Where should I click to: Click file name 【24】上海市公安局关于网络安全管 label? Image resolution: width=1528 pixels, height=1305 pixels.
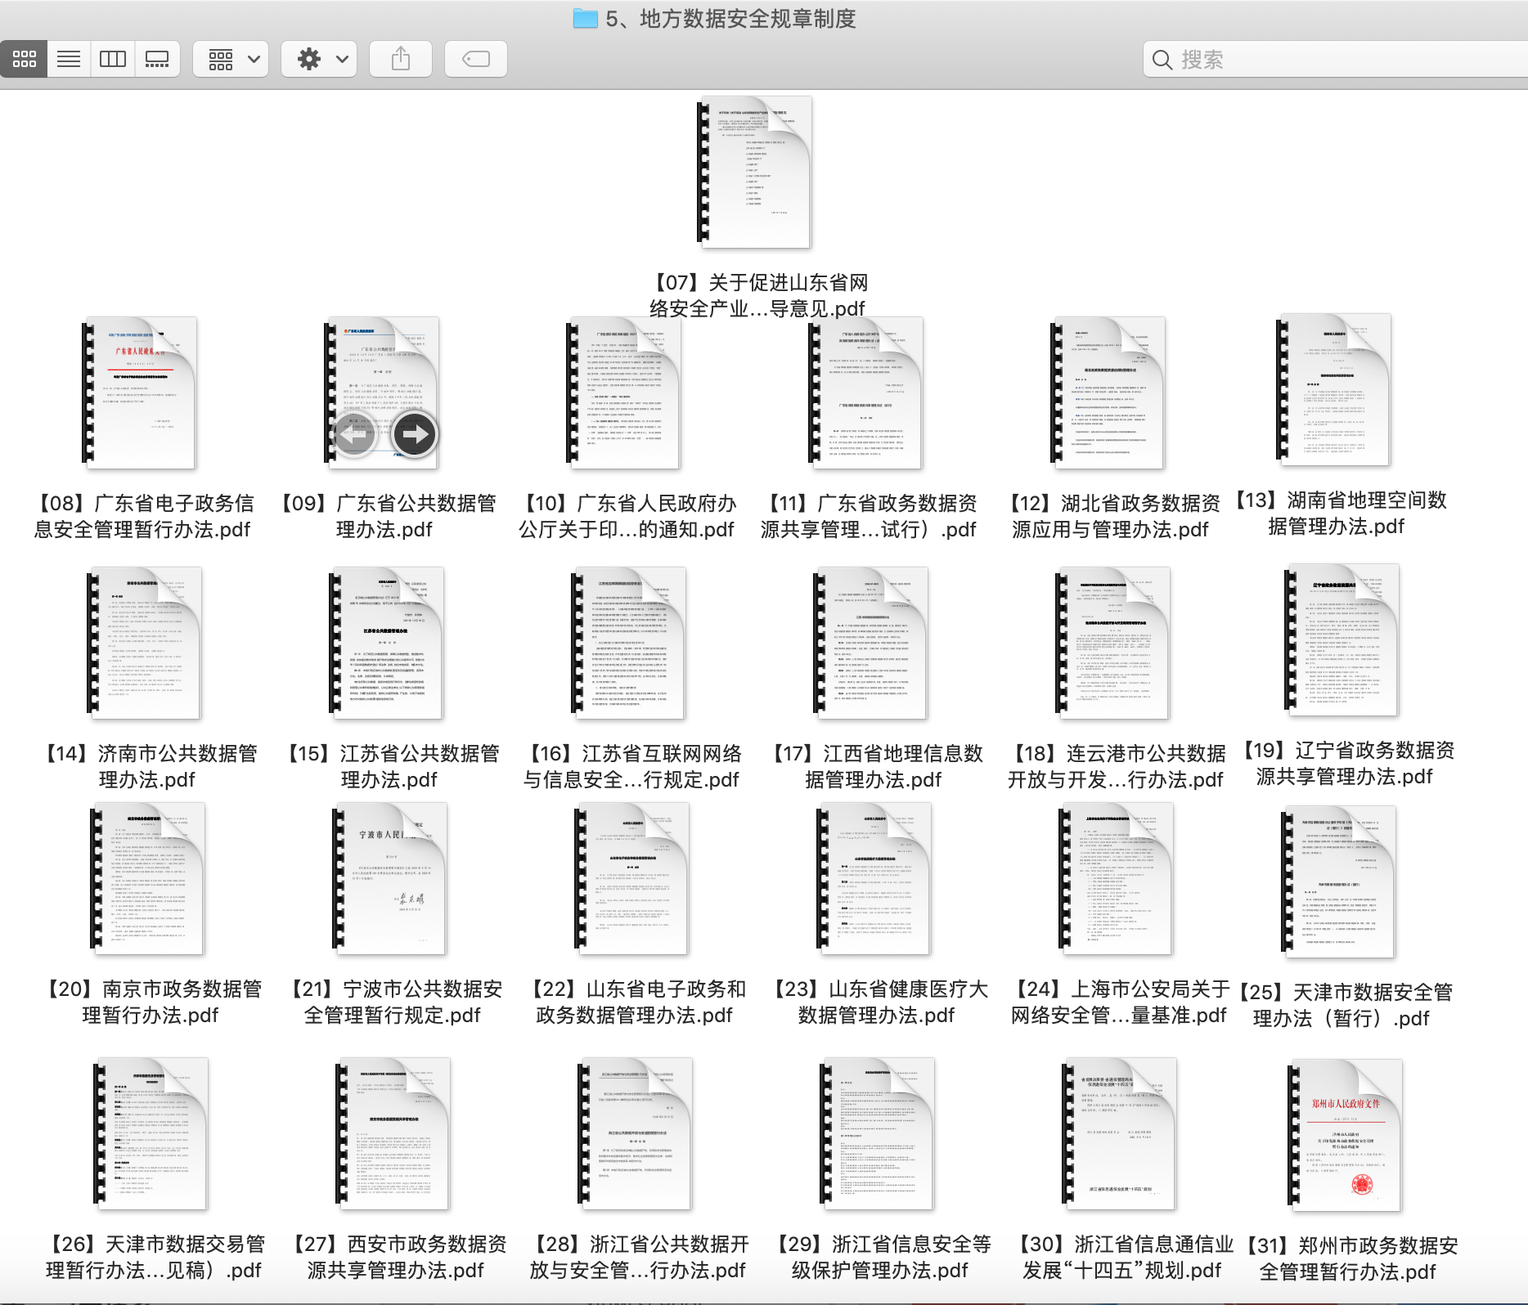click(x=1118, y=1002)
